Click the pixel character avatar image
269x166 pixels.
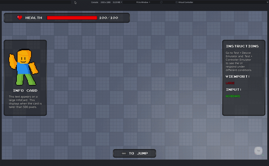point(24,67)
